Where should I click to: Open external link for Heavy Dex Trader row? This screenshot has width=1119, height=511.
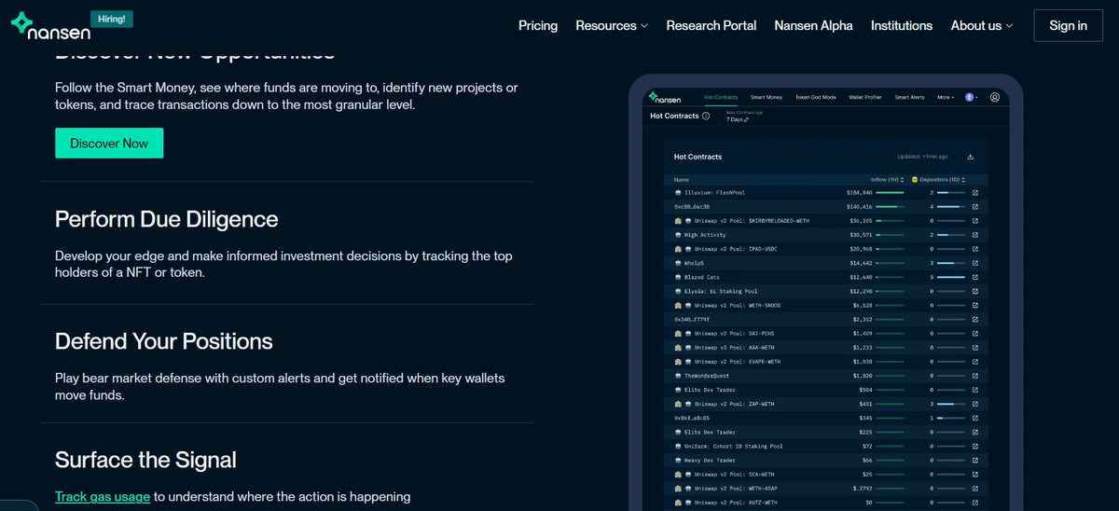(975, 460)
